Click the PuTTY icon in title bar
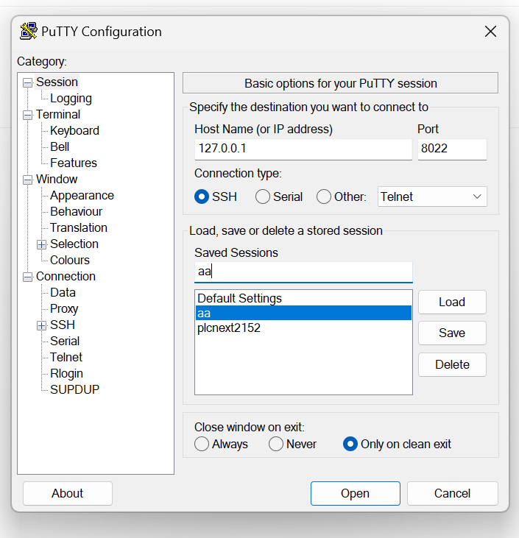The image size is (519, 538). [x=29, y=31]
